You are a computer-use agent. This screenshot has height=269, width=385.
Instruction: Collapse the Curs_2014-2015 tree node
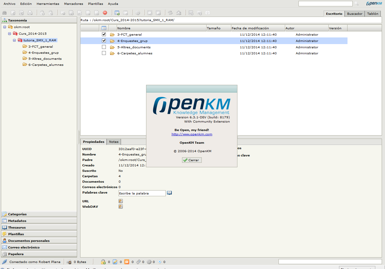10,34
